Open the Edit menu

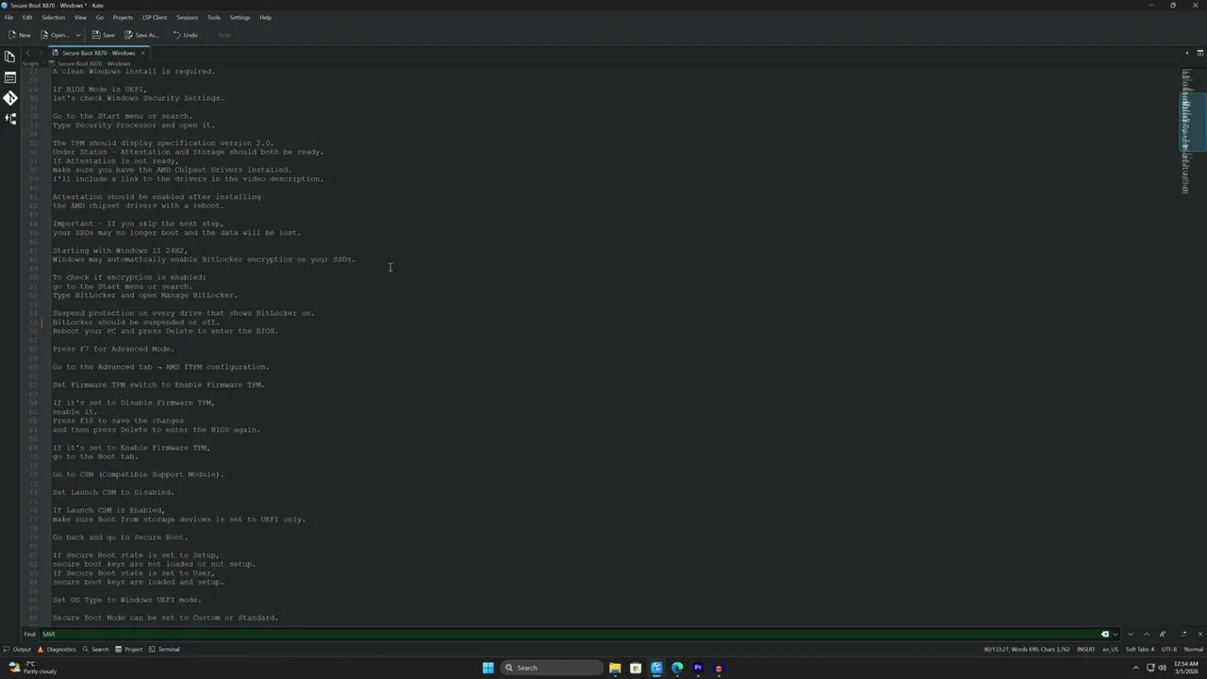[27, 17]
